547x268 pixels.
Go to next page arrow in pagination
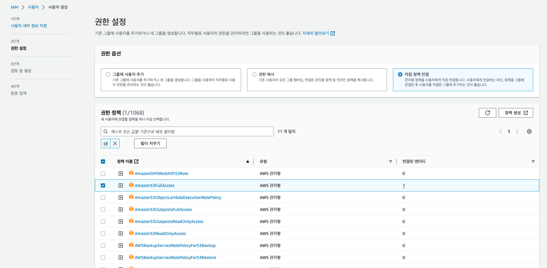point(517,131)
